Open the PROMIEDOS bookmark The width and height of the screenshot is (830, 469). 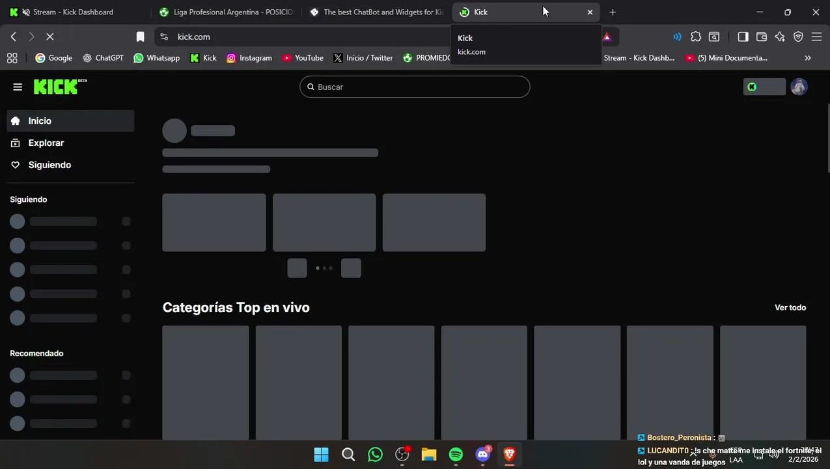click(426, 58)
